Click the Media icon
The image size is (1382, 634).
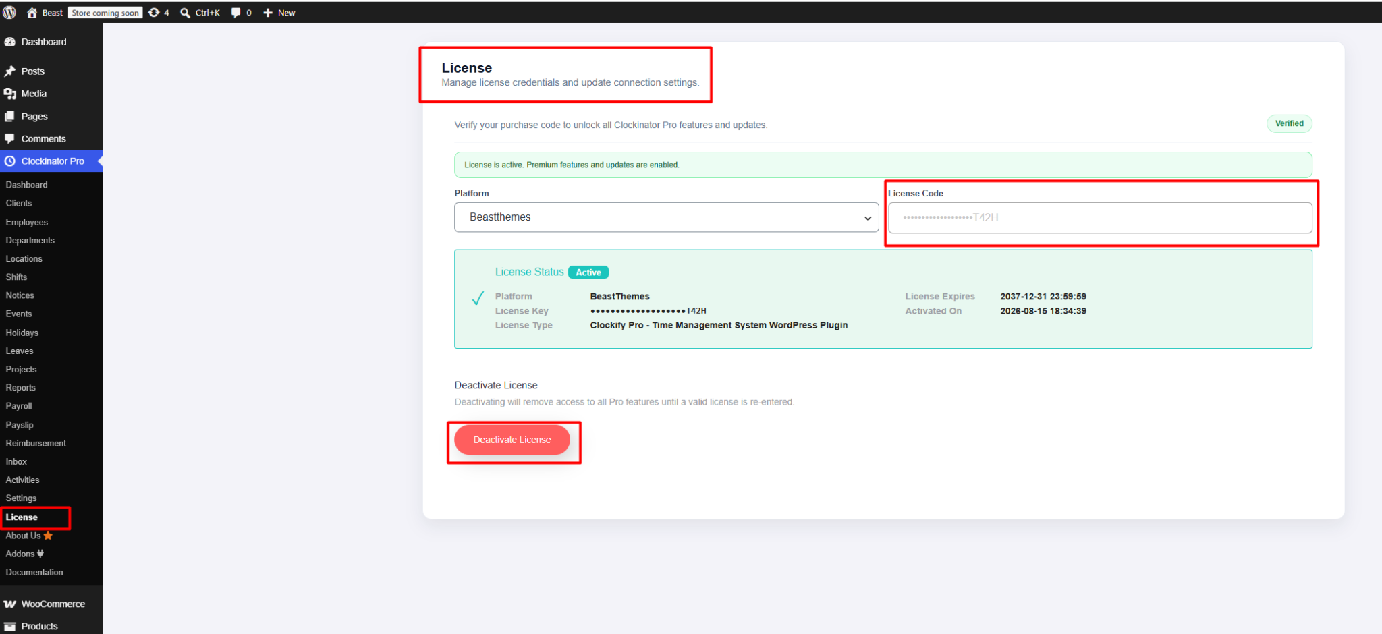pos(9,94)
